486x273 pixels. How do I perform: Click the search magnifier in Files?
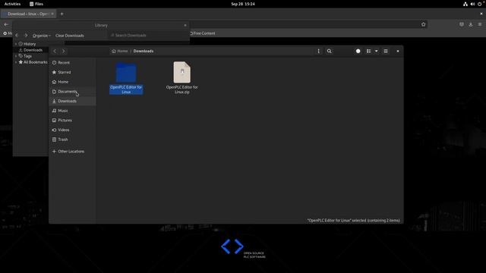point(329,51)
